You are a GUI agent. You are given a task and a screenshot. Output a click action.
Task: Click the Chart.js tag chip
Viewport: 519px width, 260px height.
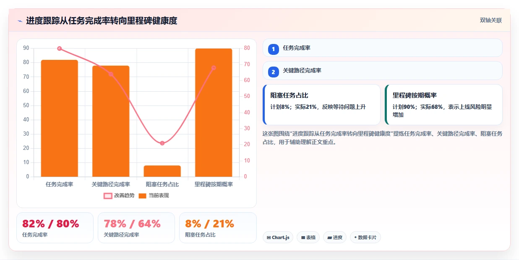click(x=278, y=237)
